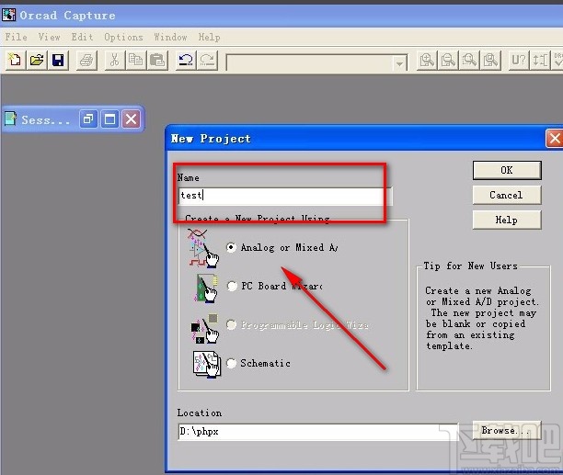Close the New Project dialog
The height and width of the screenshot is (475, 563).
(x=554, y=139)
